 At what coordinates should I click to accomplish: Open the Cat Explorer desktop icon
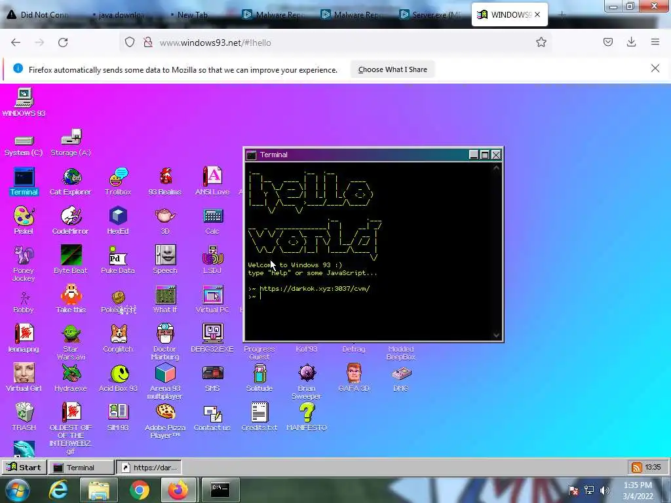click(x=71, y=181)
